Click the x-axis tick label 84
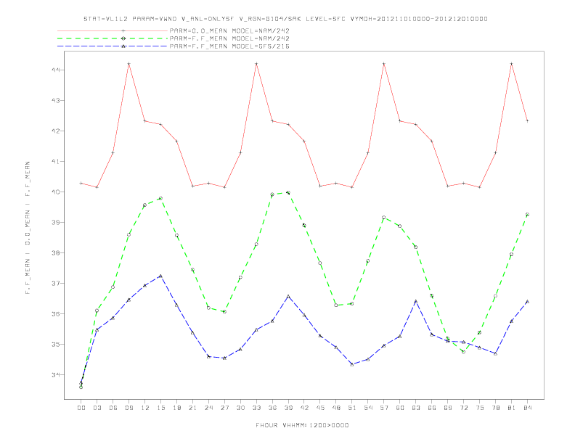This screenshot has height=444, width=575. [x=527, y=408]
